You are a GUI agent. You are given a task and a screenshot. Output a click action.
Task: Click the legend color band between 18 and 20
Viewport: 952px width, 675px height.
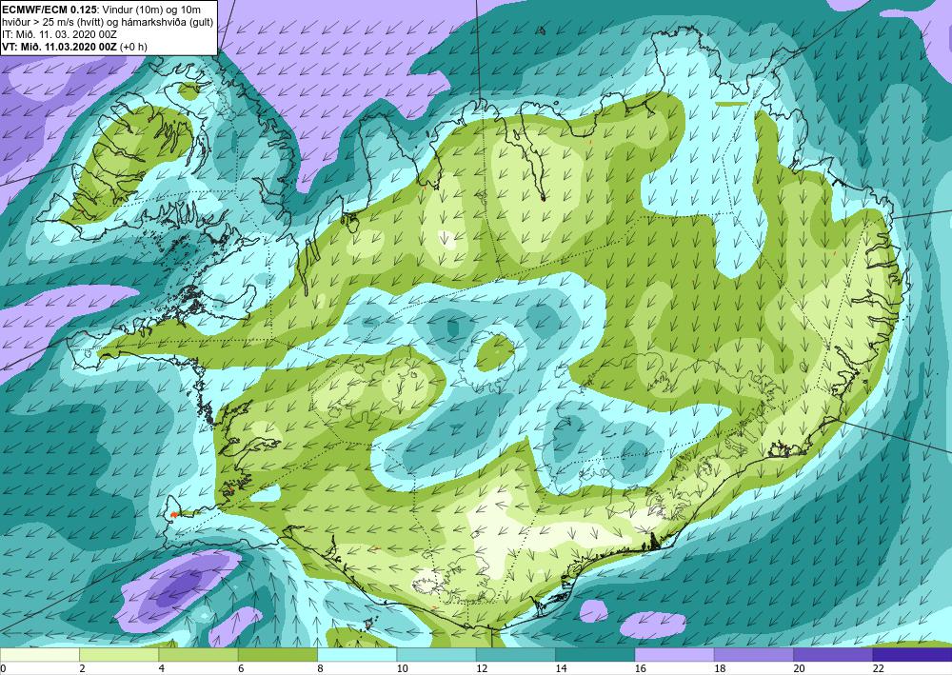[x=753, y=655]
